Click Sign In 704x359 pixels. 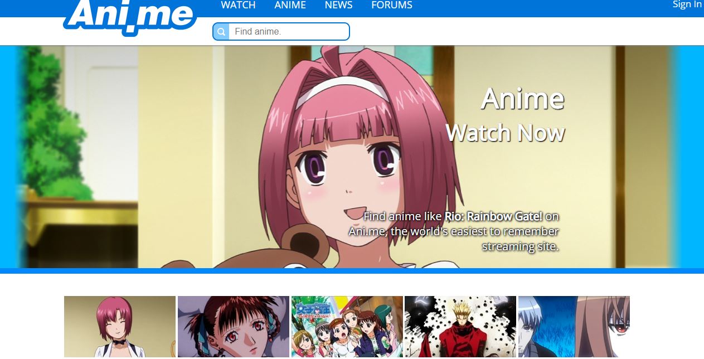pyautogui.click(x=686, y=4)
